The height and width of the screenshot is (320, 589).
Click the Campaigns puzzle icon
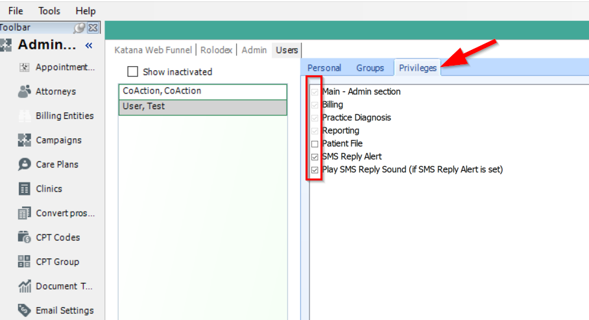coord(25,140)
